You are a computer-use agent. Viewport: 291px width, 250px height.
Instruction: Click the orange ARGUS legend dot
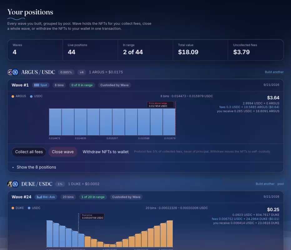pyautogui.click(x=13, y=96)
